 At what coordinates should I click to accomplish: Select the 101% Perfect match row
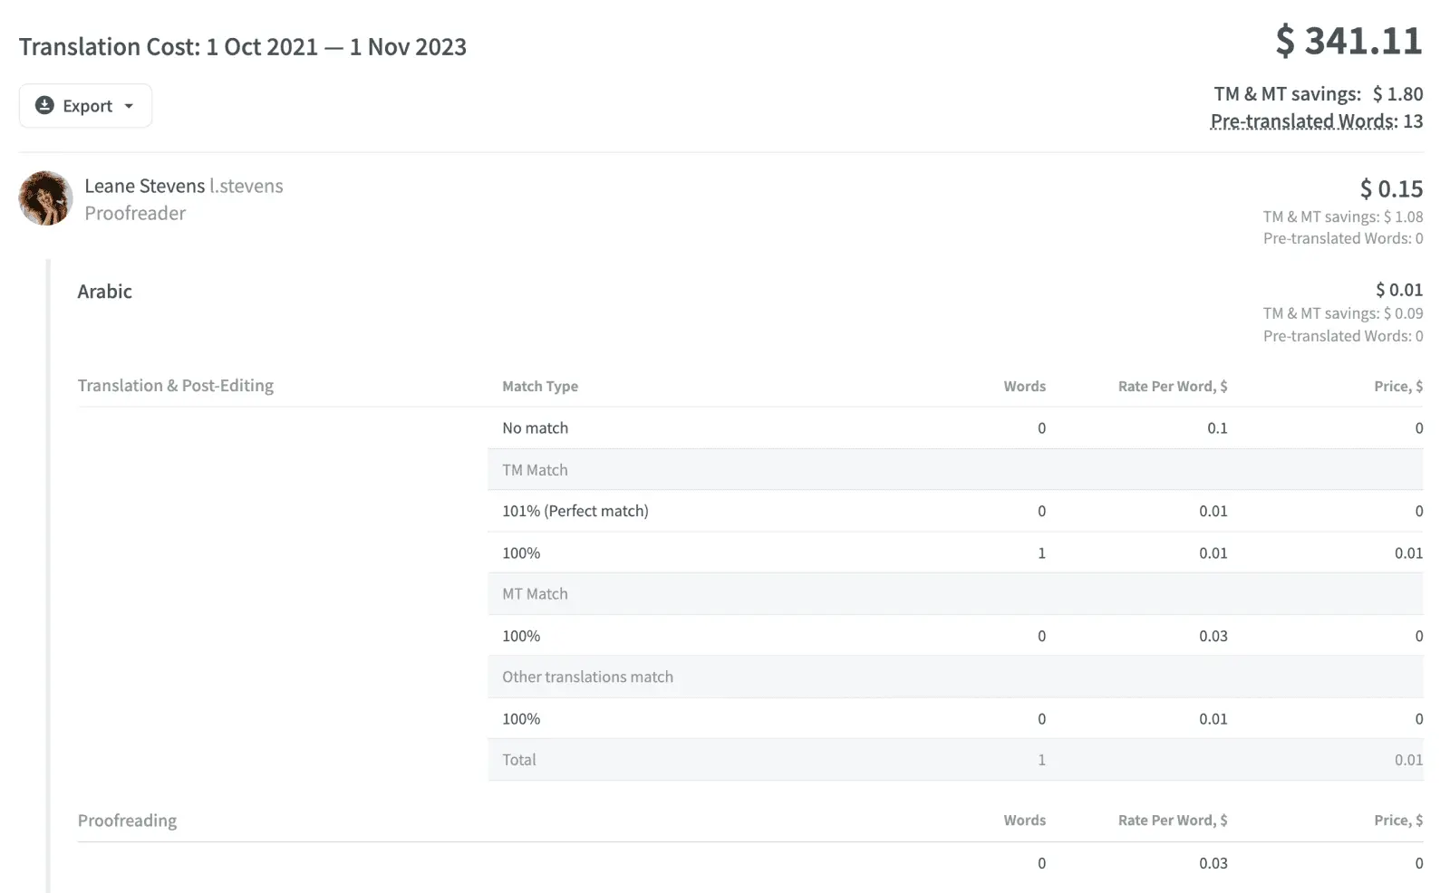pos(575,510)
